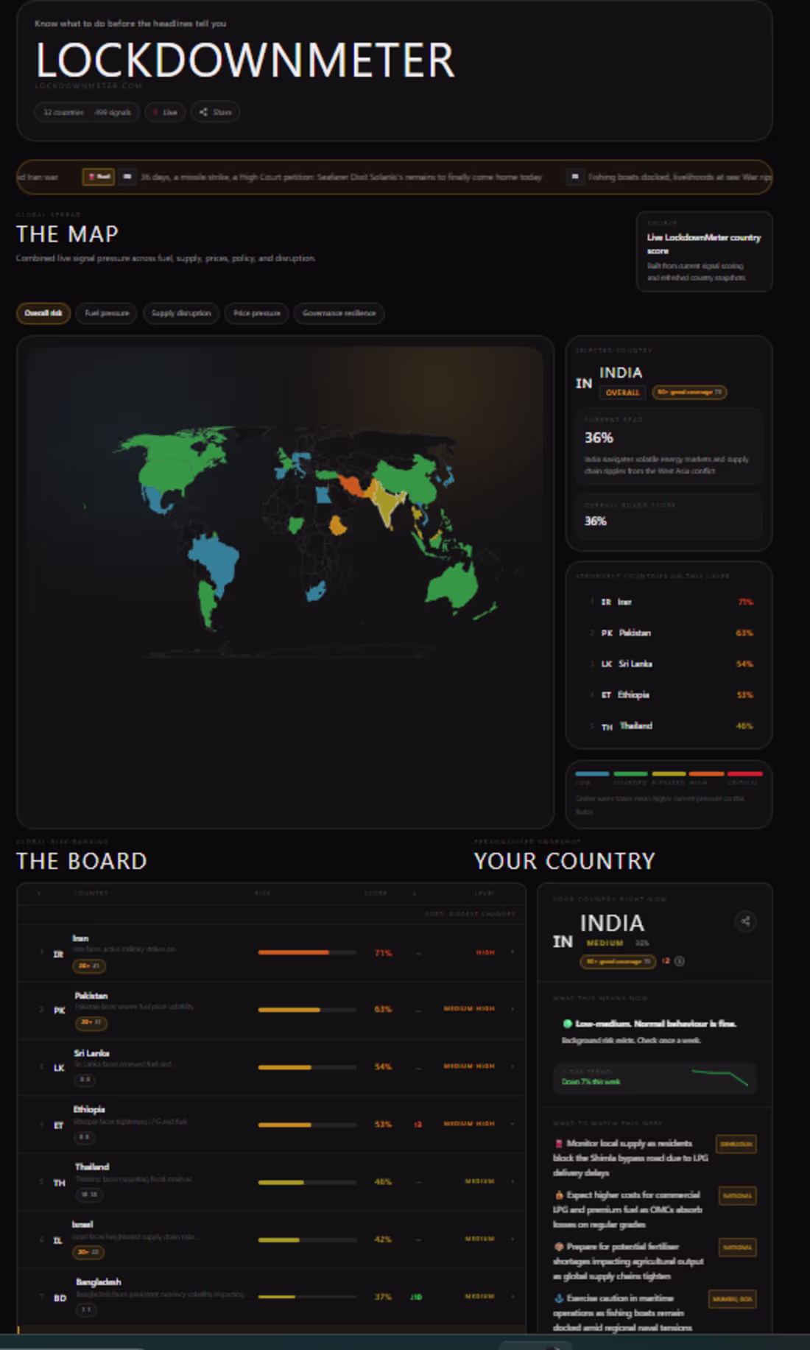Click the risk trend sparkline chart
Image resolution: width=810 pixels, height=1350 pixels.
[x=719, y=1077]
